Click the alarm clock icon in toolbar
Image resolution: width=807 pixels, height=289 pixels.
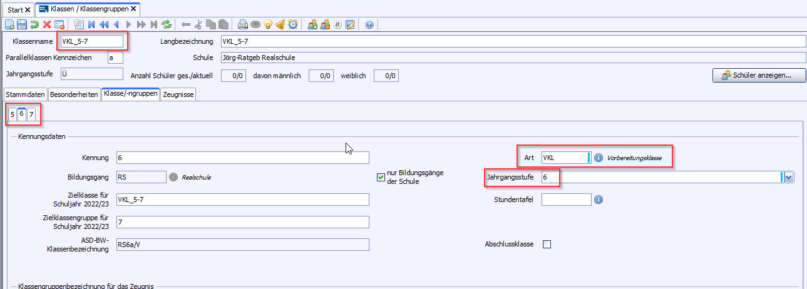pyautogui.click(x=292, y=25)
